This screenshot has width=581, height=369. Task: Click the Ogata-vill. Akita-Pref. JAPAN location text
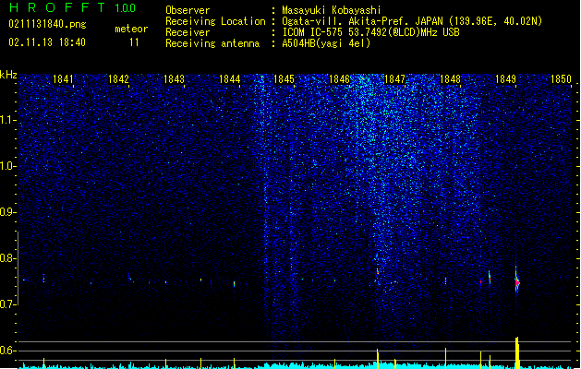[x=412, y=21]
